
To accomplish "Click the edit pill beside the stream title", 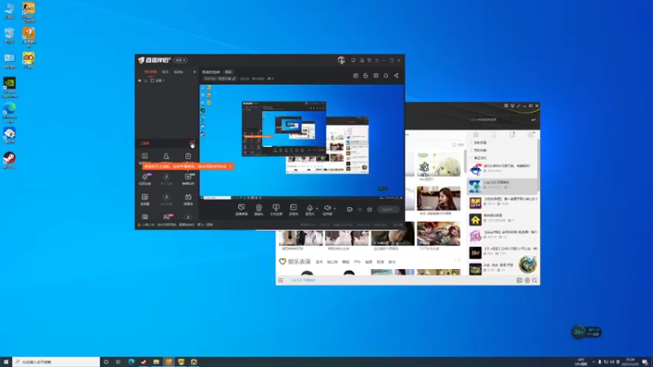I will (x=229, y=72).
